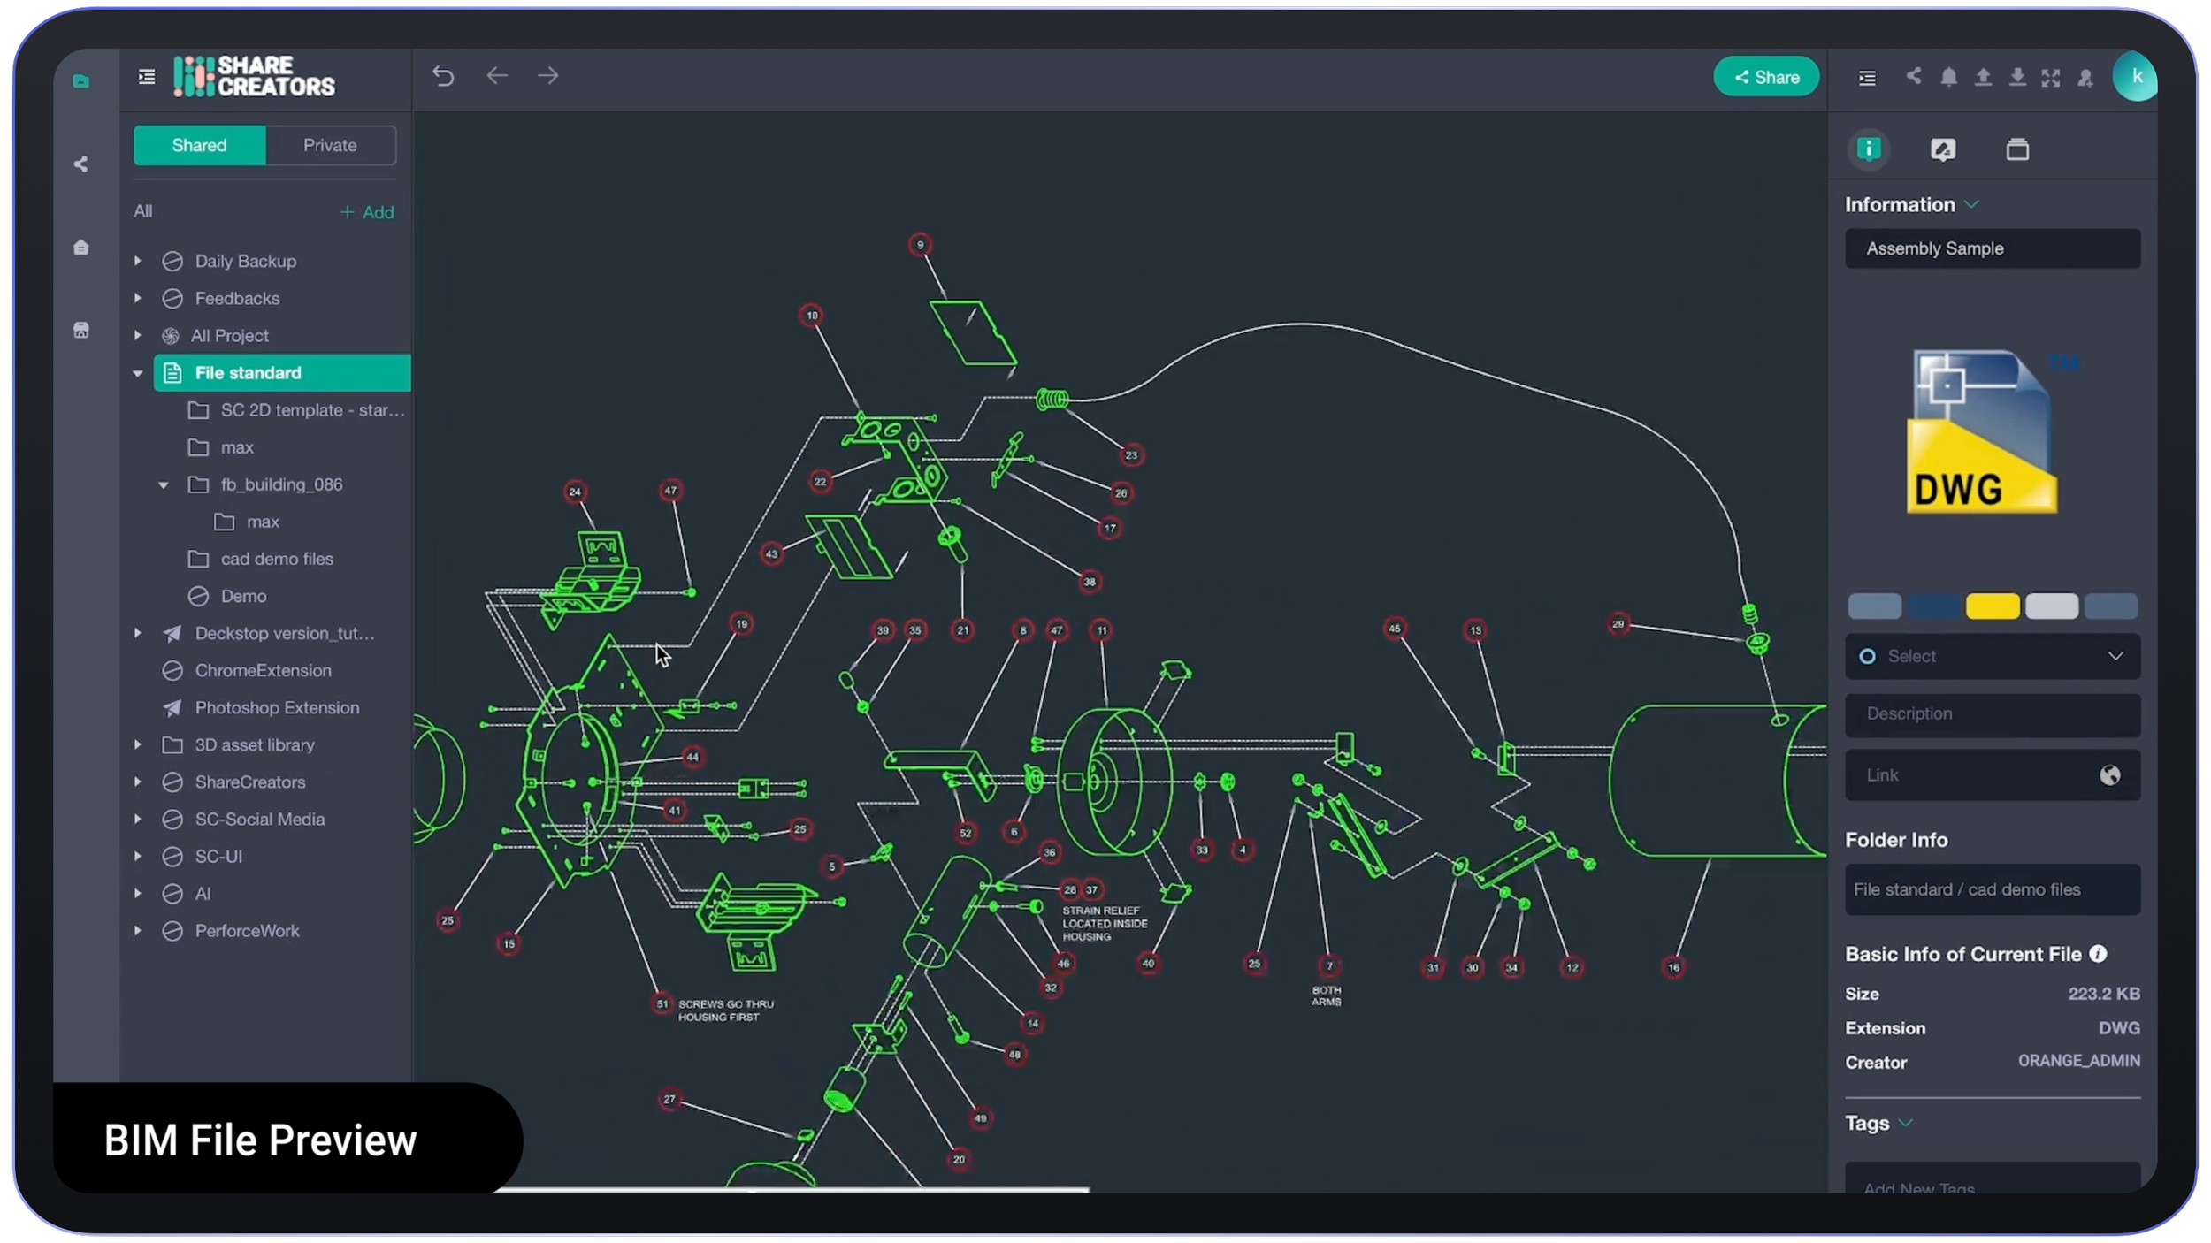Click the add user icon
The height and width of the screenshot is (1243, 2211).
[2085, 78]
